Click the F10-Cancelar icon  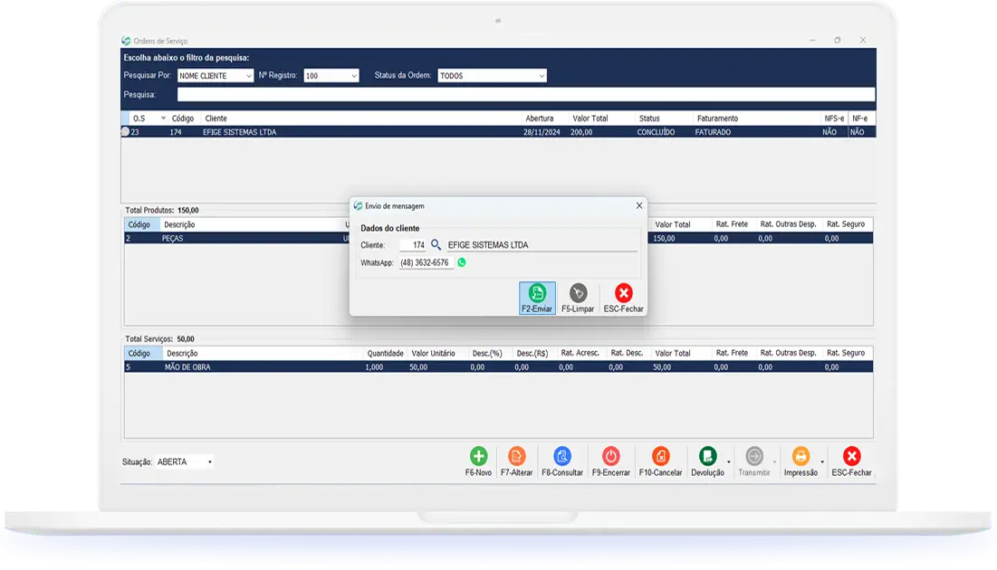[x=660, y=457]
